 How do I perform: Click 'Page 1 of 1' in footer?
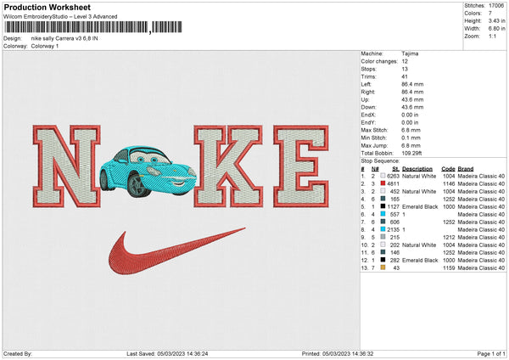coord(491,354)
